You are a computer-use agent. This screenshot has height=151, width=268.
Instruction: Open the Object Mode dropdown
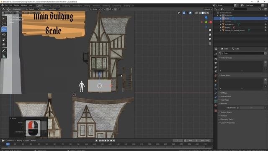9,13
